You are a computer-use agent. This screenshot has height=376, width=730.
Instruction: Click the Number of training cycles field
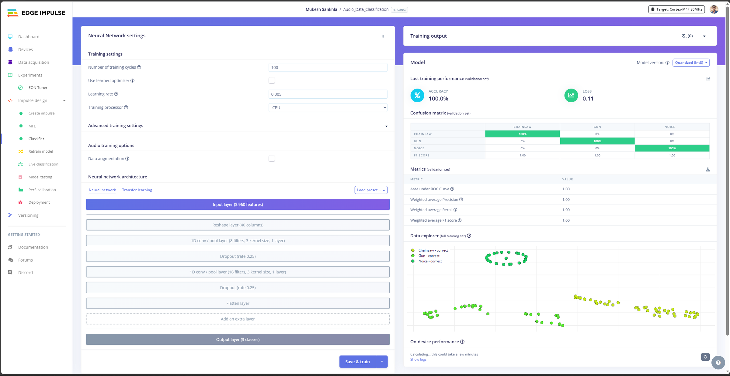click(x=328, y=67)
